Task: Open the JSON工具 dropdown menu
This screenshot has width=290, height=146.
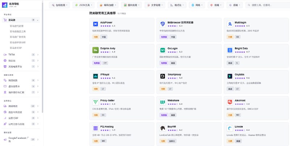Action: [83, 5]
